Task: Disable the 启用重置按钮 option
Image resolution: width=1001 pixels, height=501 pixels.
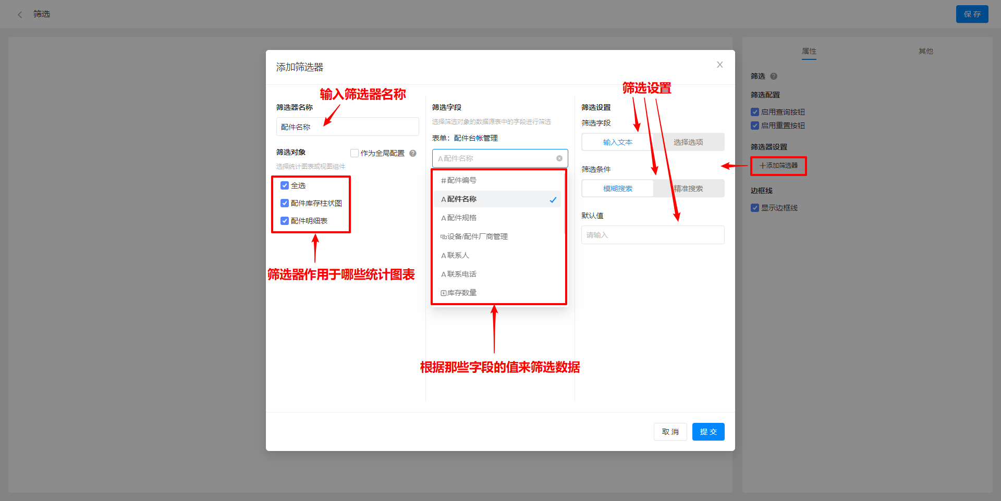Action: pos(754,125)
